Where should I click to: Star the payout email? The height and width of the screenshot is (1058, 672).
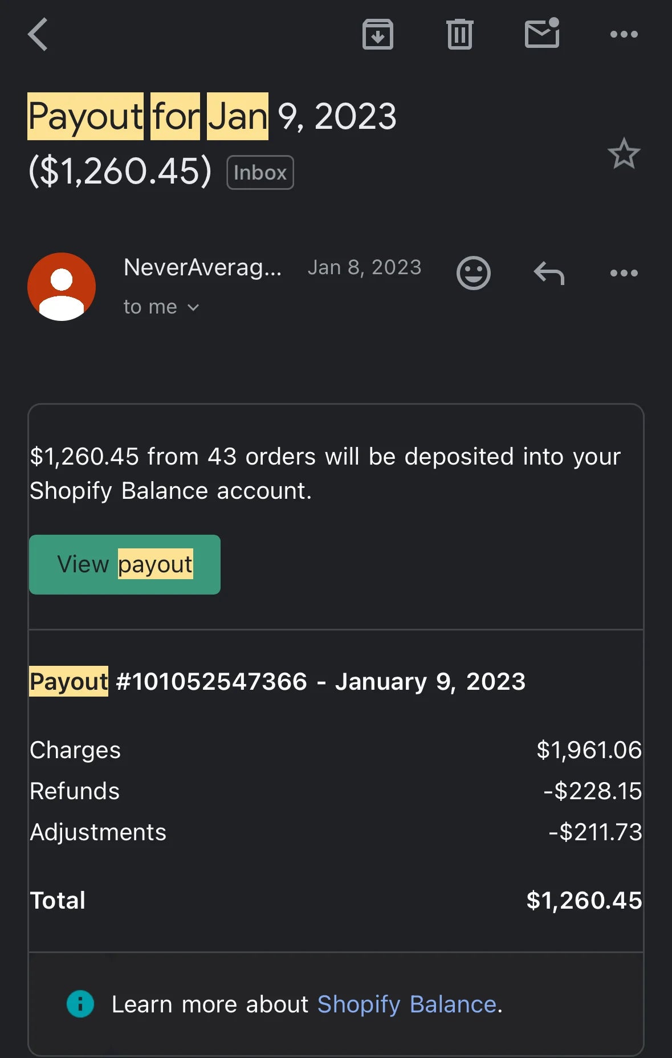point(624,154)
